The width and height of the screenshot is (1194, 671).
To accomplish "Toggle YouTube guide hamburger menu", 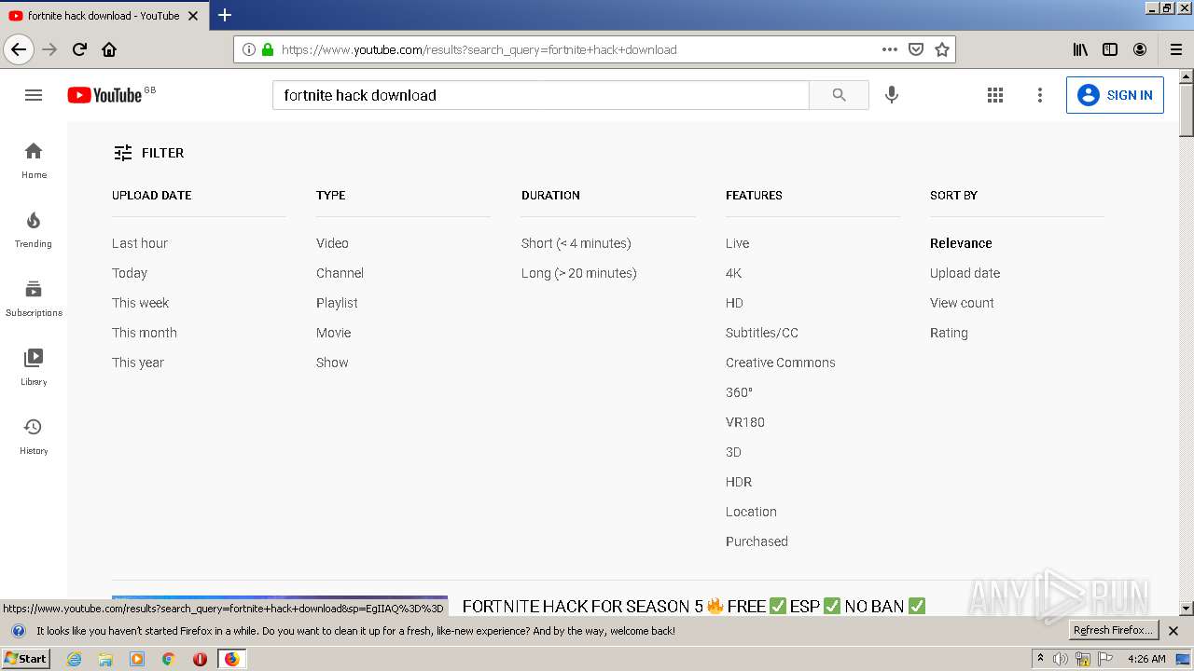I will point(34,95).
